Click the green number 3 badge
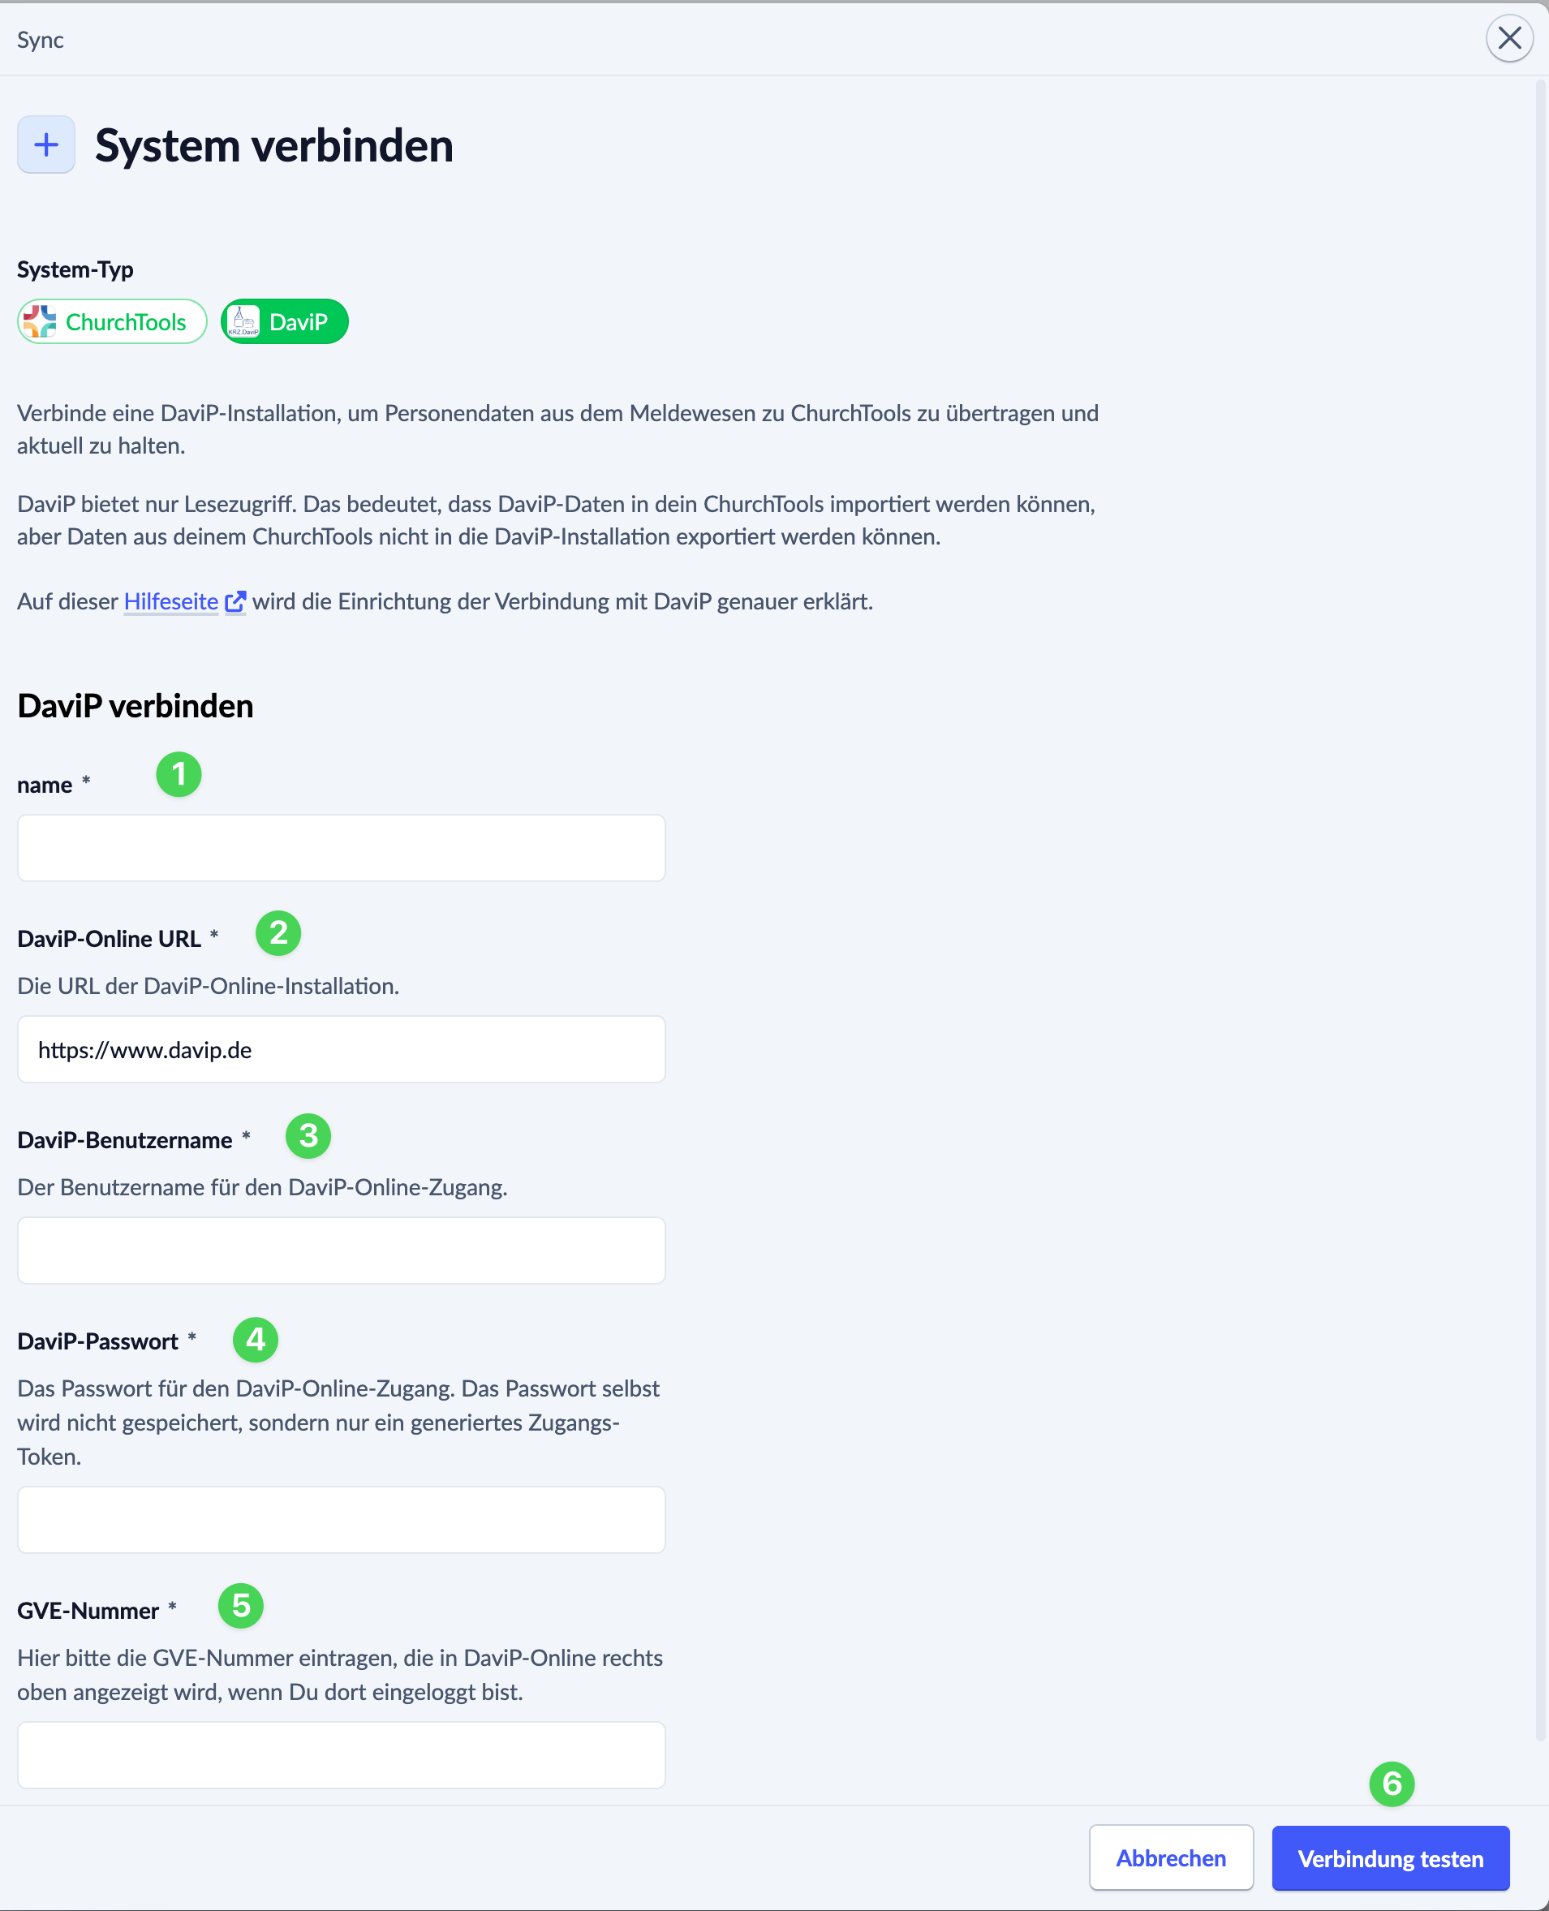Image resolution: width=1549 pixels, height=1911 pixels. [x=308, y=1137]
